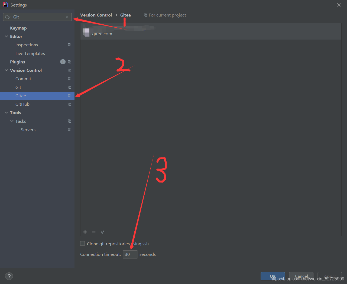This screenshot has height=284, width=347.
Task: Close the Settings dialog
Action: [339, 5]
